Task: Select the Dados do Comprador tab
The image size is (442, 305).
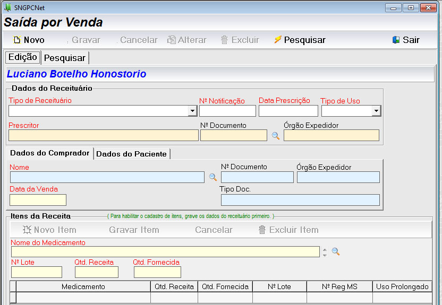Action: 50,153
